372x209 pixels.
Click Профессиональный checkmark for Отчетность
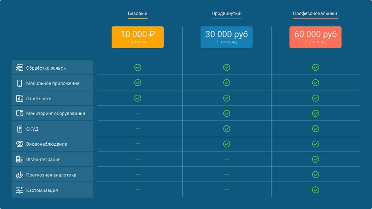click(316, 98)
